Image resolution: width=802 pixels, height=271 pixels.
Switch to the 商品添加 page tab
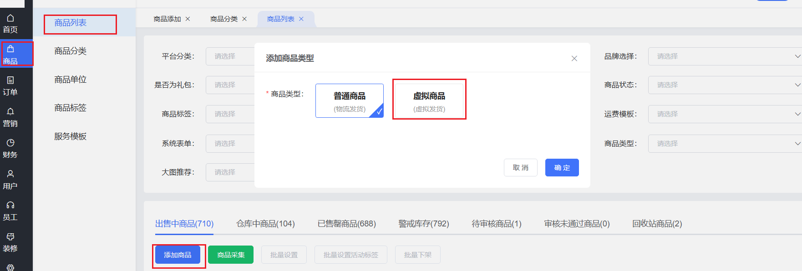[167, 19]
